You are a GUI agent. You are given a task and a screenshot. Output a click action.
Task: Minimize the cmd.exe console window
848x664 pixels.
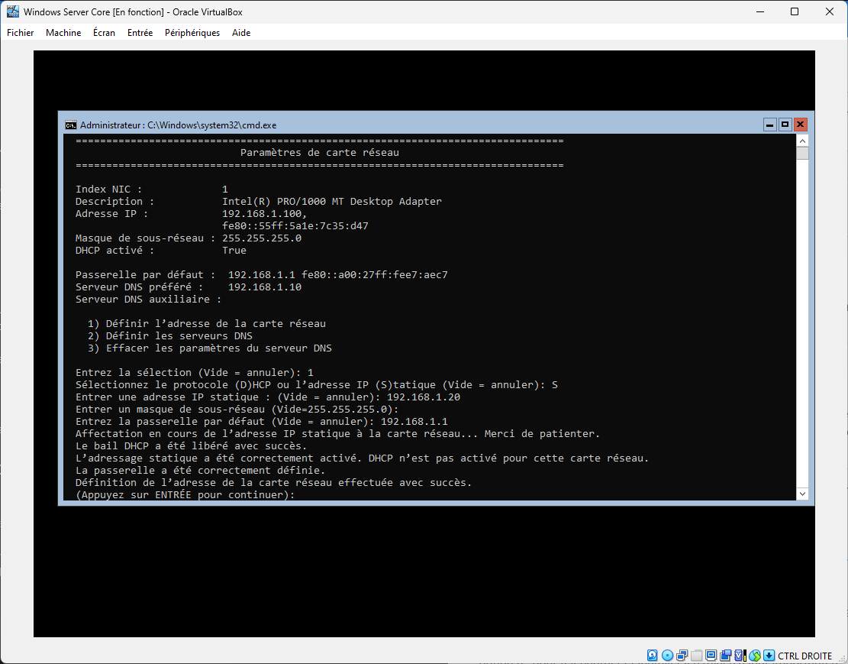(x=769, y=125)
